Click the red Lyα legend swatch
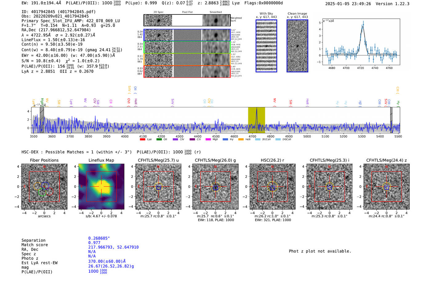Viewport: 431px width, 293px height. pos(143,139)
